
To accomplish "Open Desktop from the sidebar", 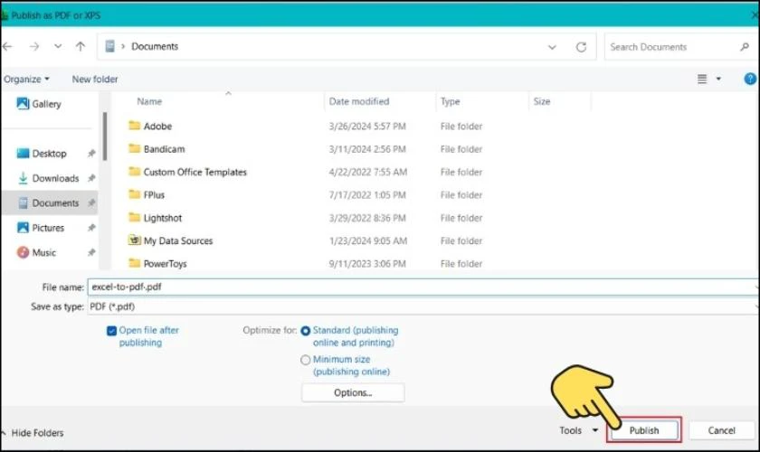I will click(x=49, y=154).
